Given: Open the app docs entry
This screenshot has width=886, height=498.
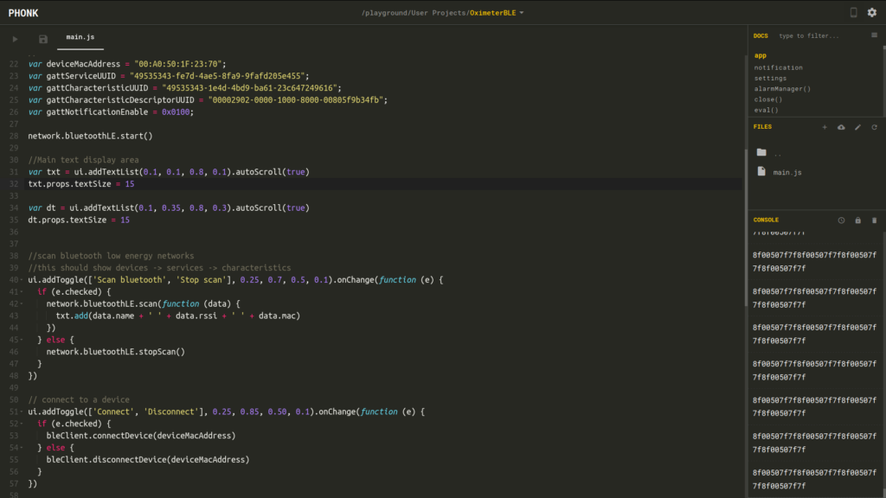Looking at the screenshot, I should tap(760, 56).
